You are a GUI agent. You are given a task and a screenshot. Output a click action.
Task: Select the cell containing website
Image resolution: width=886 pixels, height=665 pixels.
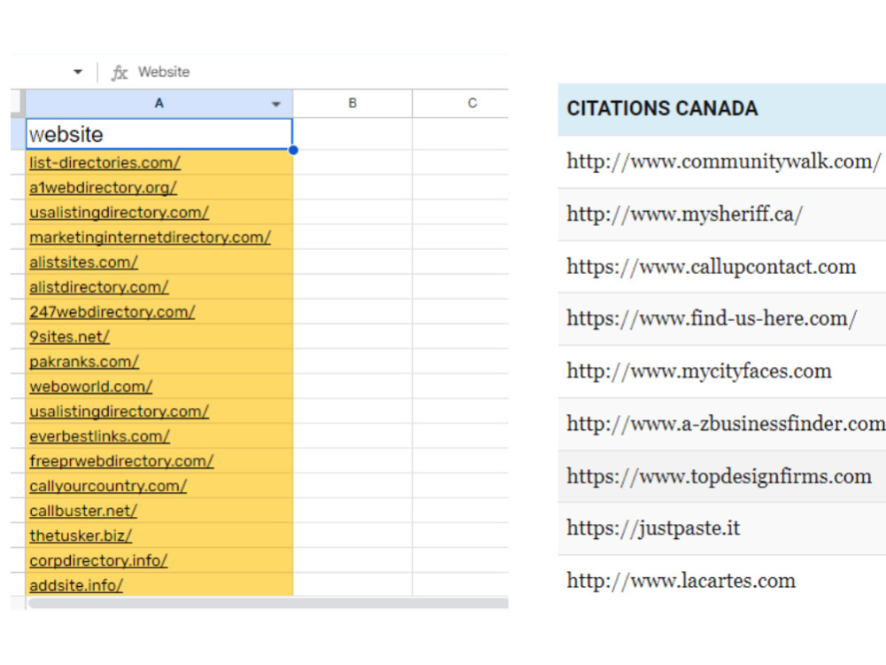coord(159,134)
